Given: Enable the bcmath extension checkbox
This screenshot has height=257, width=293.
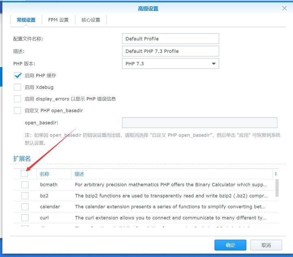Looking at the screenshot, I should [x=25, y=185].
